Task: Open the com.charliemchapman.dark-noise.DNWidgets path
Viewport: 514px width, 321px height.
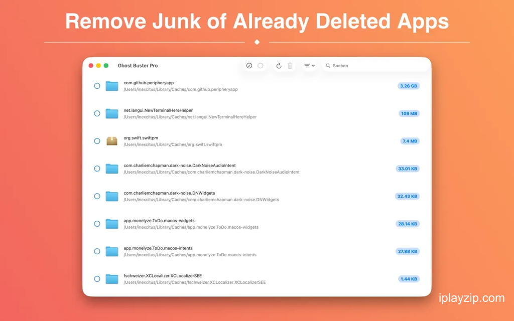Action: [x=201, y=200]
